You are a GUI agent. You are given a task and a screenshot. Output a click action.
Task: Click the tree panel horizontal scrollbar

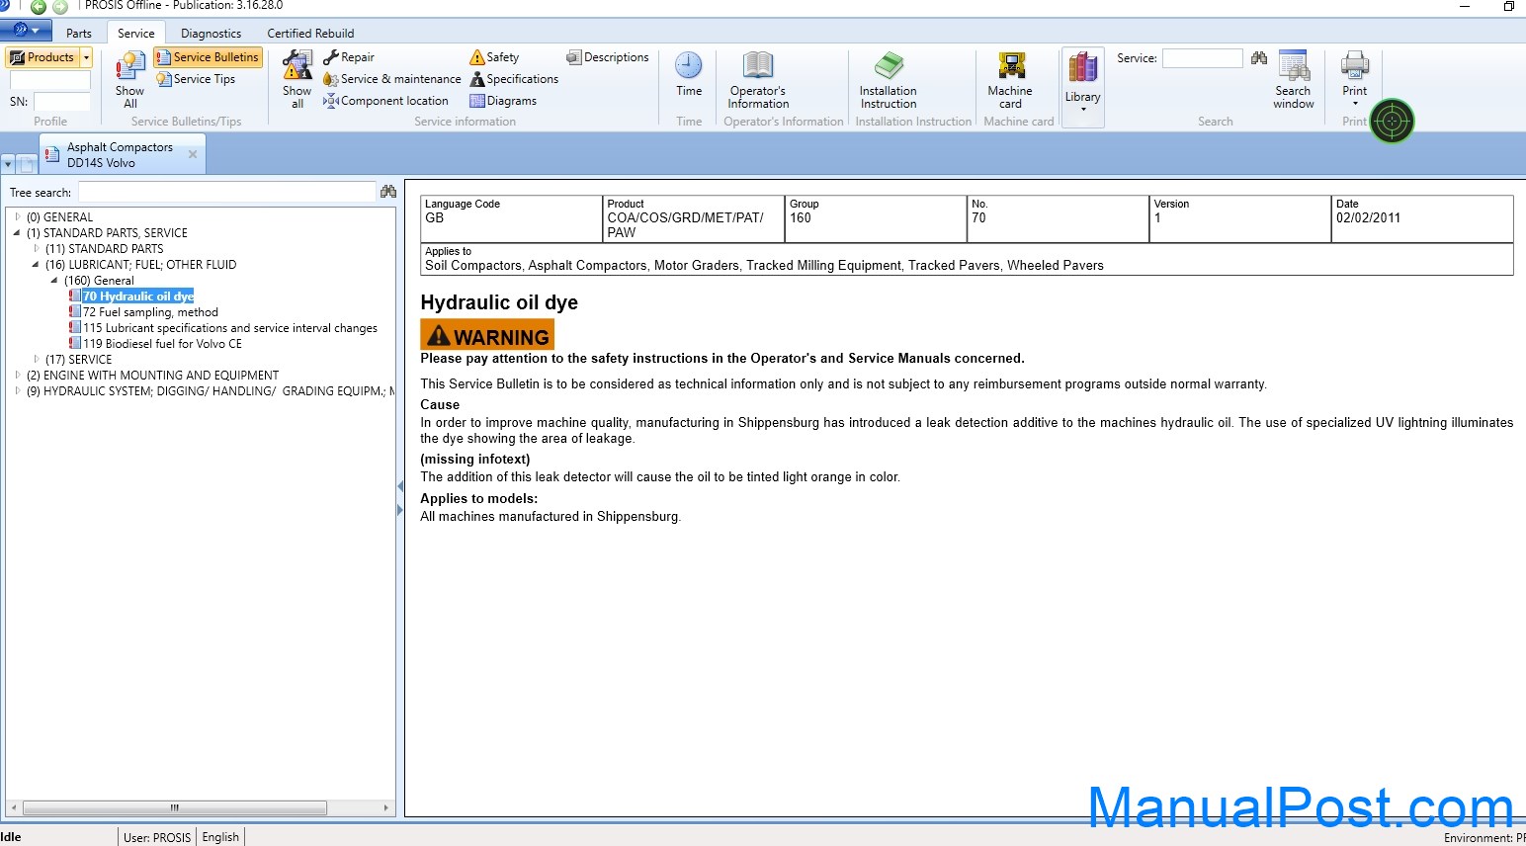click(x=175, y=807)
